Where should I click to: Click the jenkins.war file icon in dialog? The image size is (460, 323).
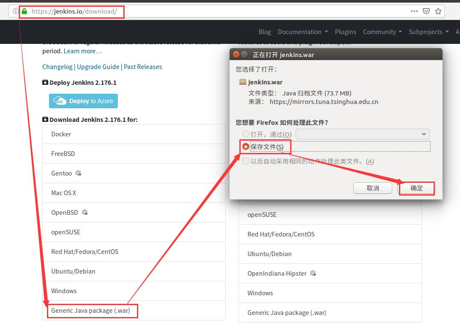[x=243, y=82]
